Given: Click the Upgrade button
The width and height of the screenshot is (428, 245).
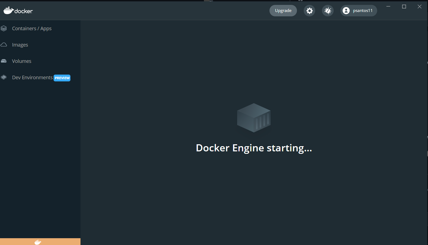Looking at the screenshot, I should pyautogui.click(x=283, y=11).
